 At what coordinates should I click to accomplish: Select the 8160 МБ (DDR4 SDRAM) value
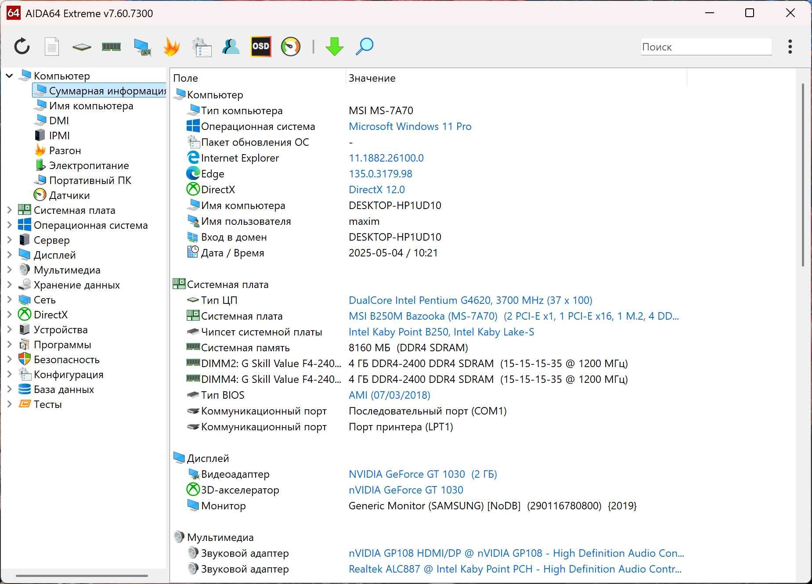click(x=408, y=348)
